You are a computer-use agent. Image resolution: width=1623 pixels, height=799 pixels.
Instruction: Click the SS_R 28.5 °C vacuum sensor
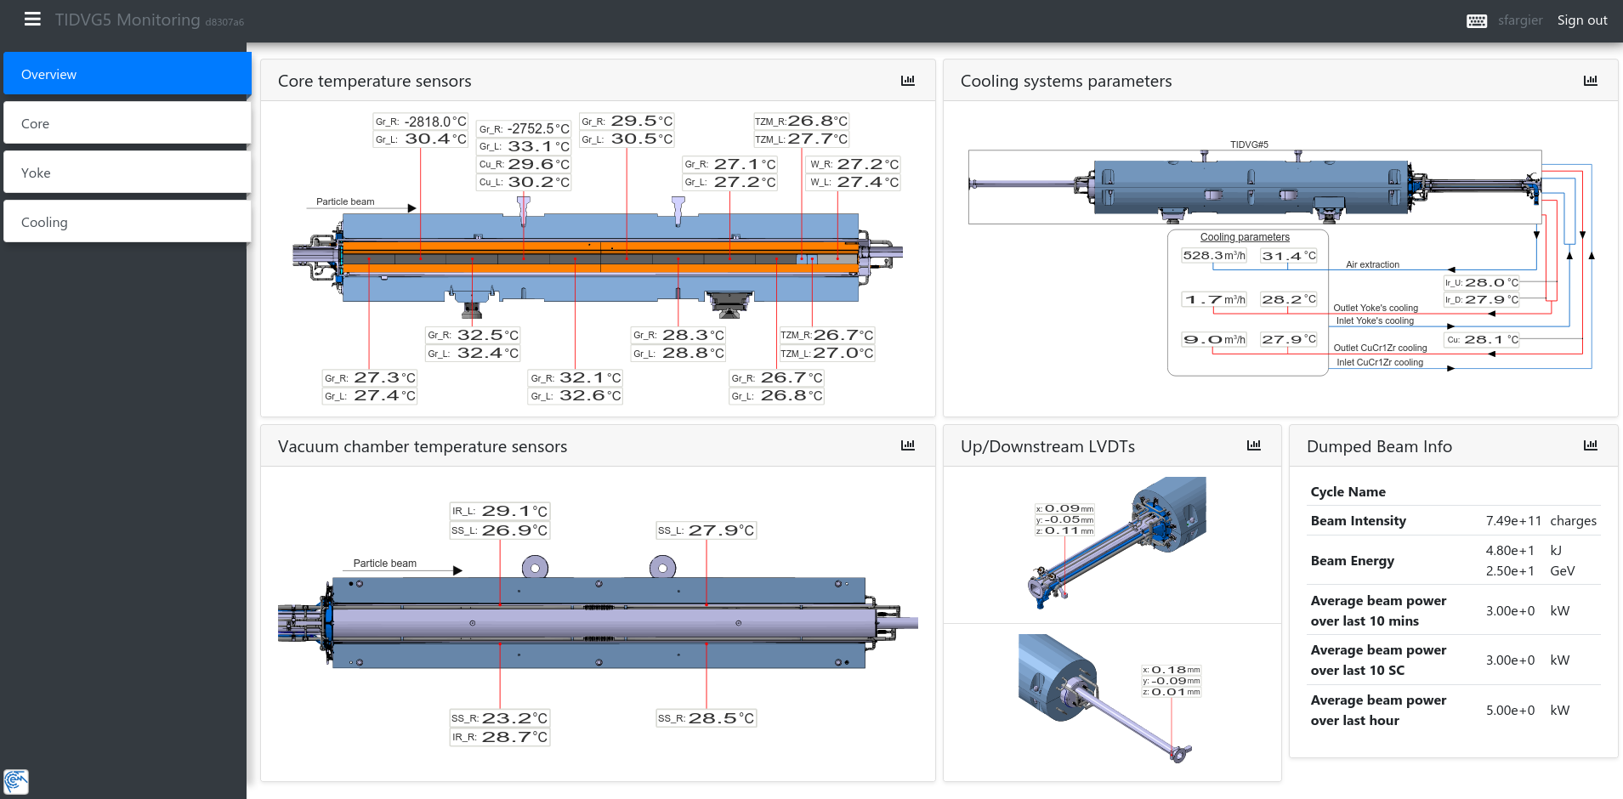tap(706, 718)
